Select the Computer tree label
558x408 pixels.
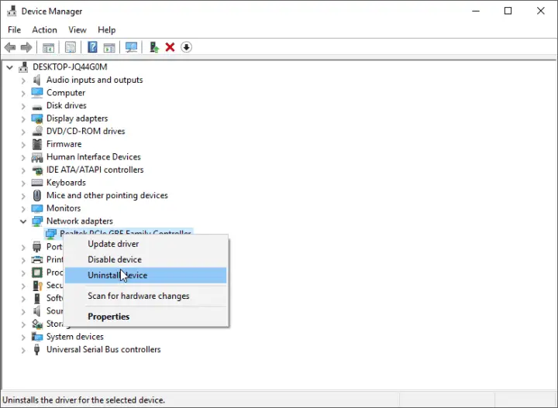tap(66, 93)
